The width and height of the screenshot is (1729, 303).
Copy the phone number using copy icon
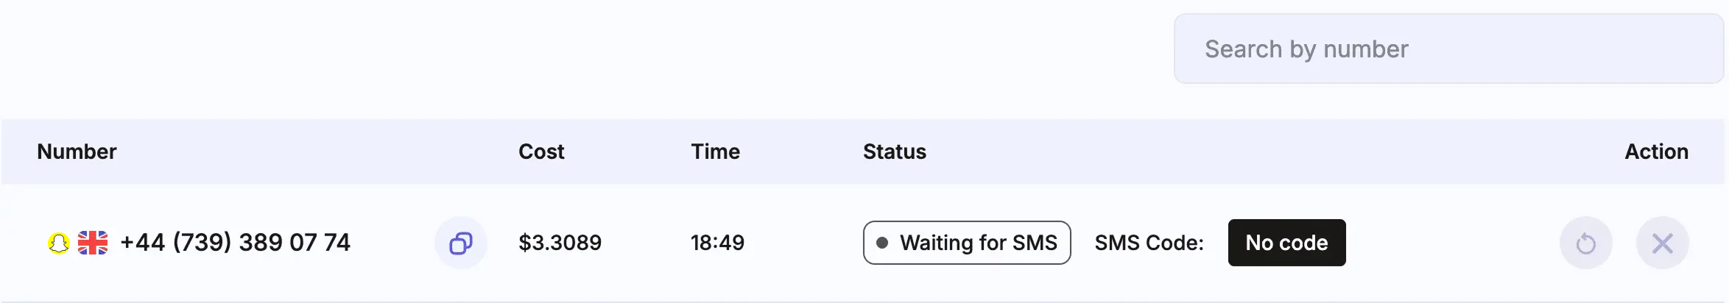(x=461, y=243)
